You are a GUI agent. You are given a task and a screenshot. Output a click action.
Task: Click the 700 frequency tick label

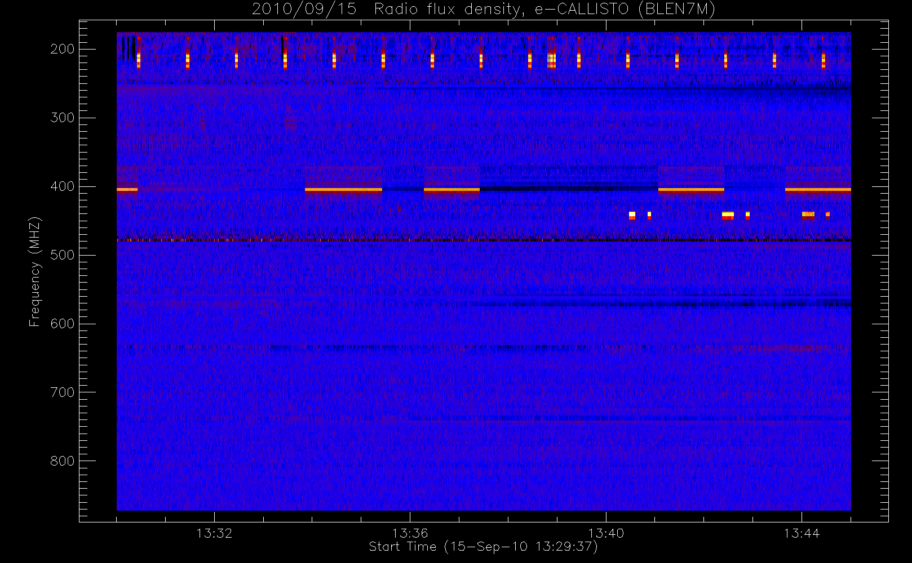coord(63,392)
